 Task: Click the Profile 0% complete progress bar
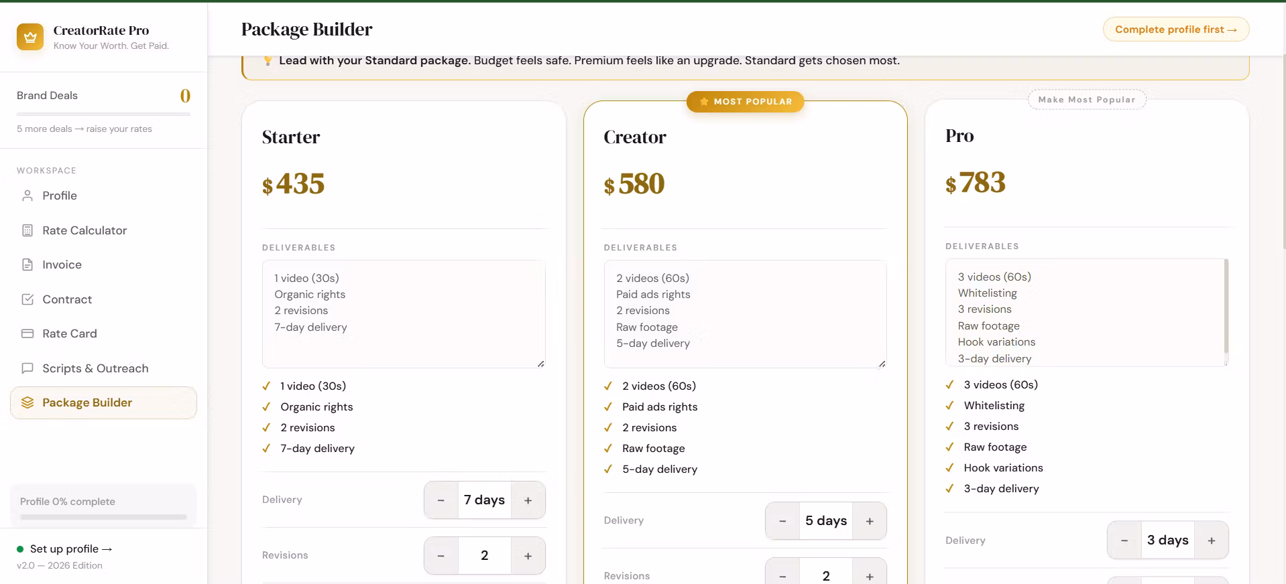coord(103,517)
